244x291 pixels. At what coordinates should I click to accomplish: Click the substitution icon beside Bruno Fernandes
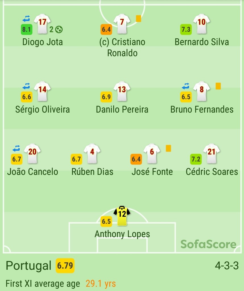[185, 86]
